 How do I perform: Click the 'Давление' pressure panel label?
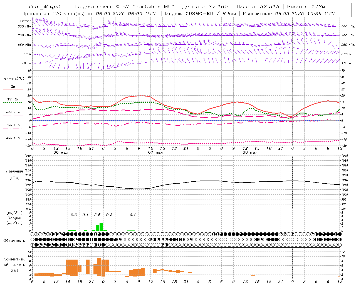pos(14,171)
